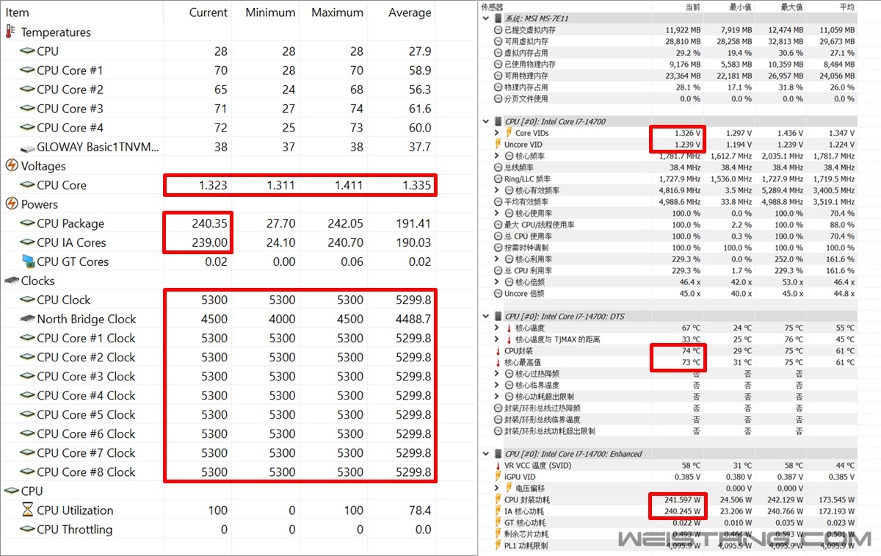
Task: Click the 传感器 column header
Action: tap(493, 7)
